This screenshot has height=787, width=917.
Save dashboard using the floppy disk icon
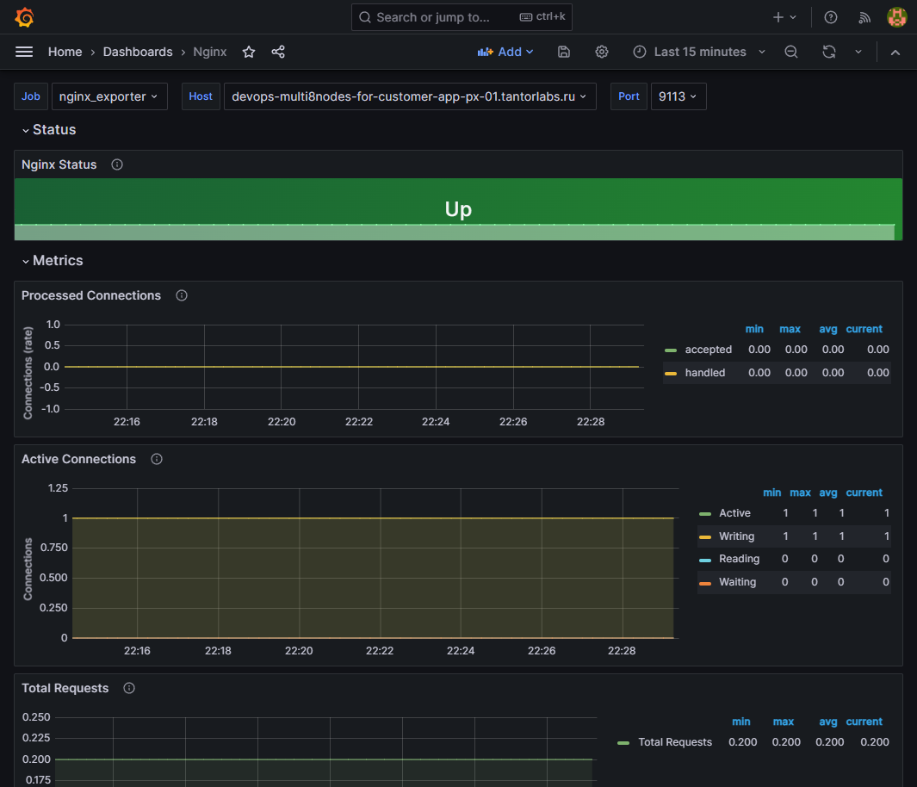[x=564, y=52]
